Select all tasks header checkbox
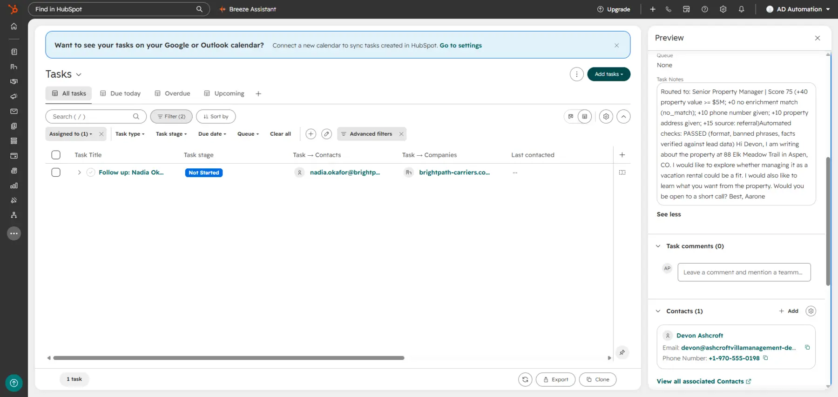This screenshot has width=838, height=397. 56,155
